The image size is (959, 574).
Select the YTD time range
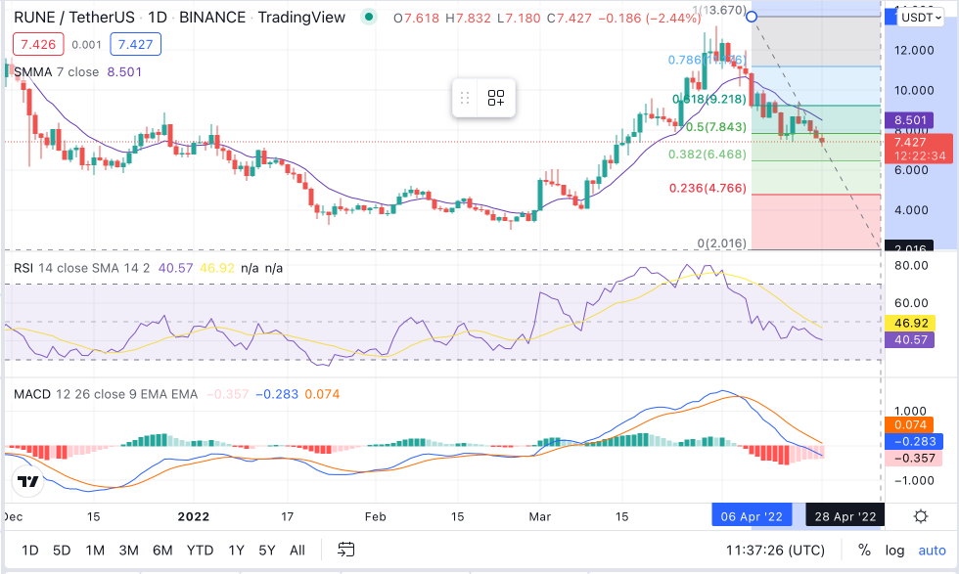click(x=200, y=551)
